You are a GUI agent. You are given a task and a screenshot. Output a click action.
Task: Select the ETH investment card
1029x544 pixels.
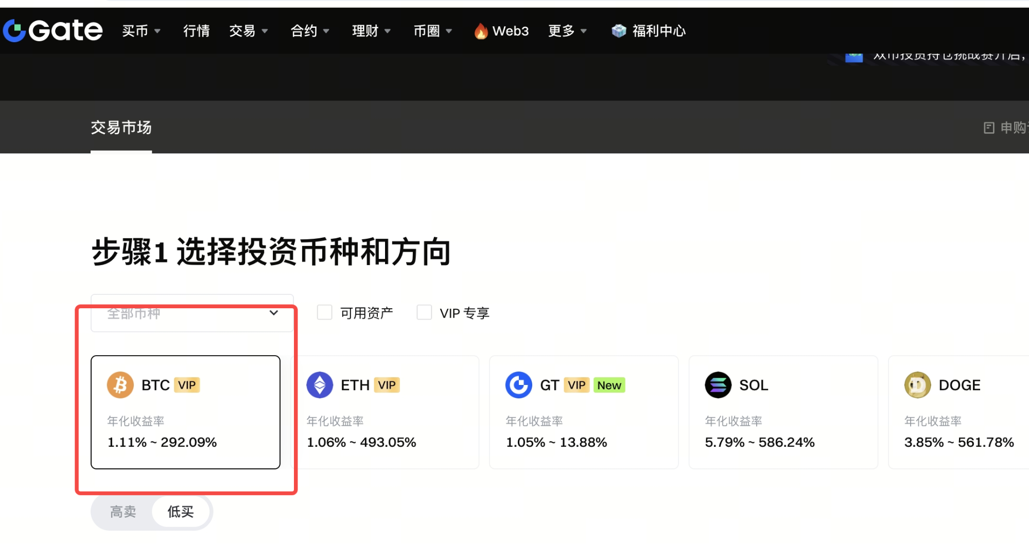385,412
